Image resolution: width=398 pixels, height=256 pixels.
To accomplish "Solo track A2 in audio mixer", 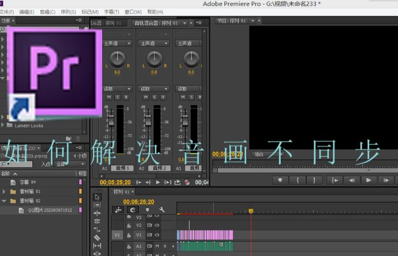I will tap(154, 97).
